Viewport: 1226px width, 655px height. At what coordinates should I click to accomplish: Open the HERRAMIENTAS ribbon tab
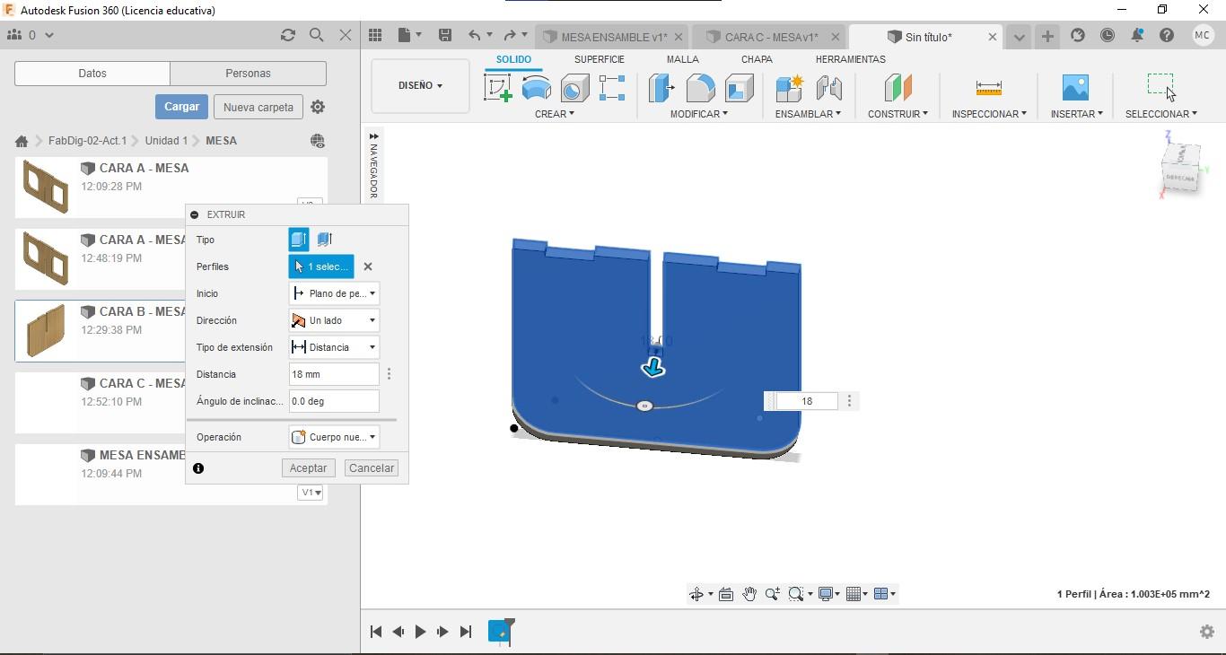click(851, 59)
